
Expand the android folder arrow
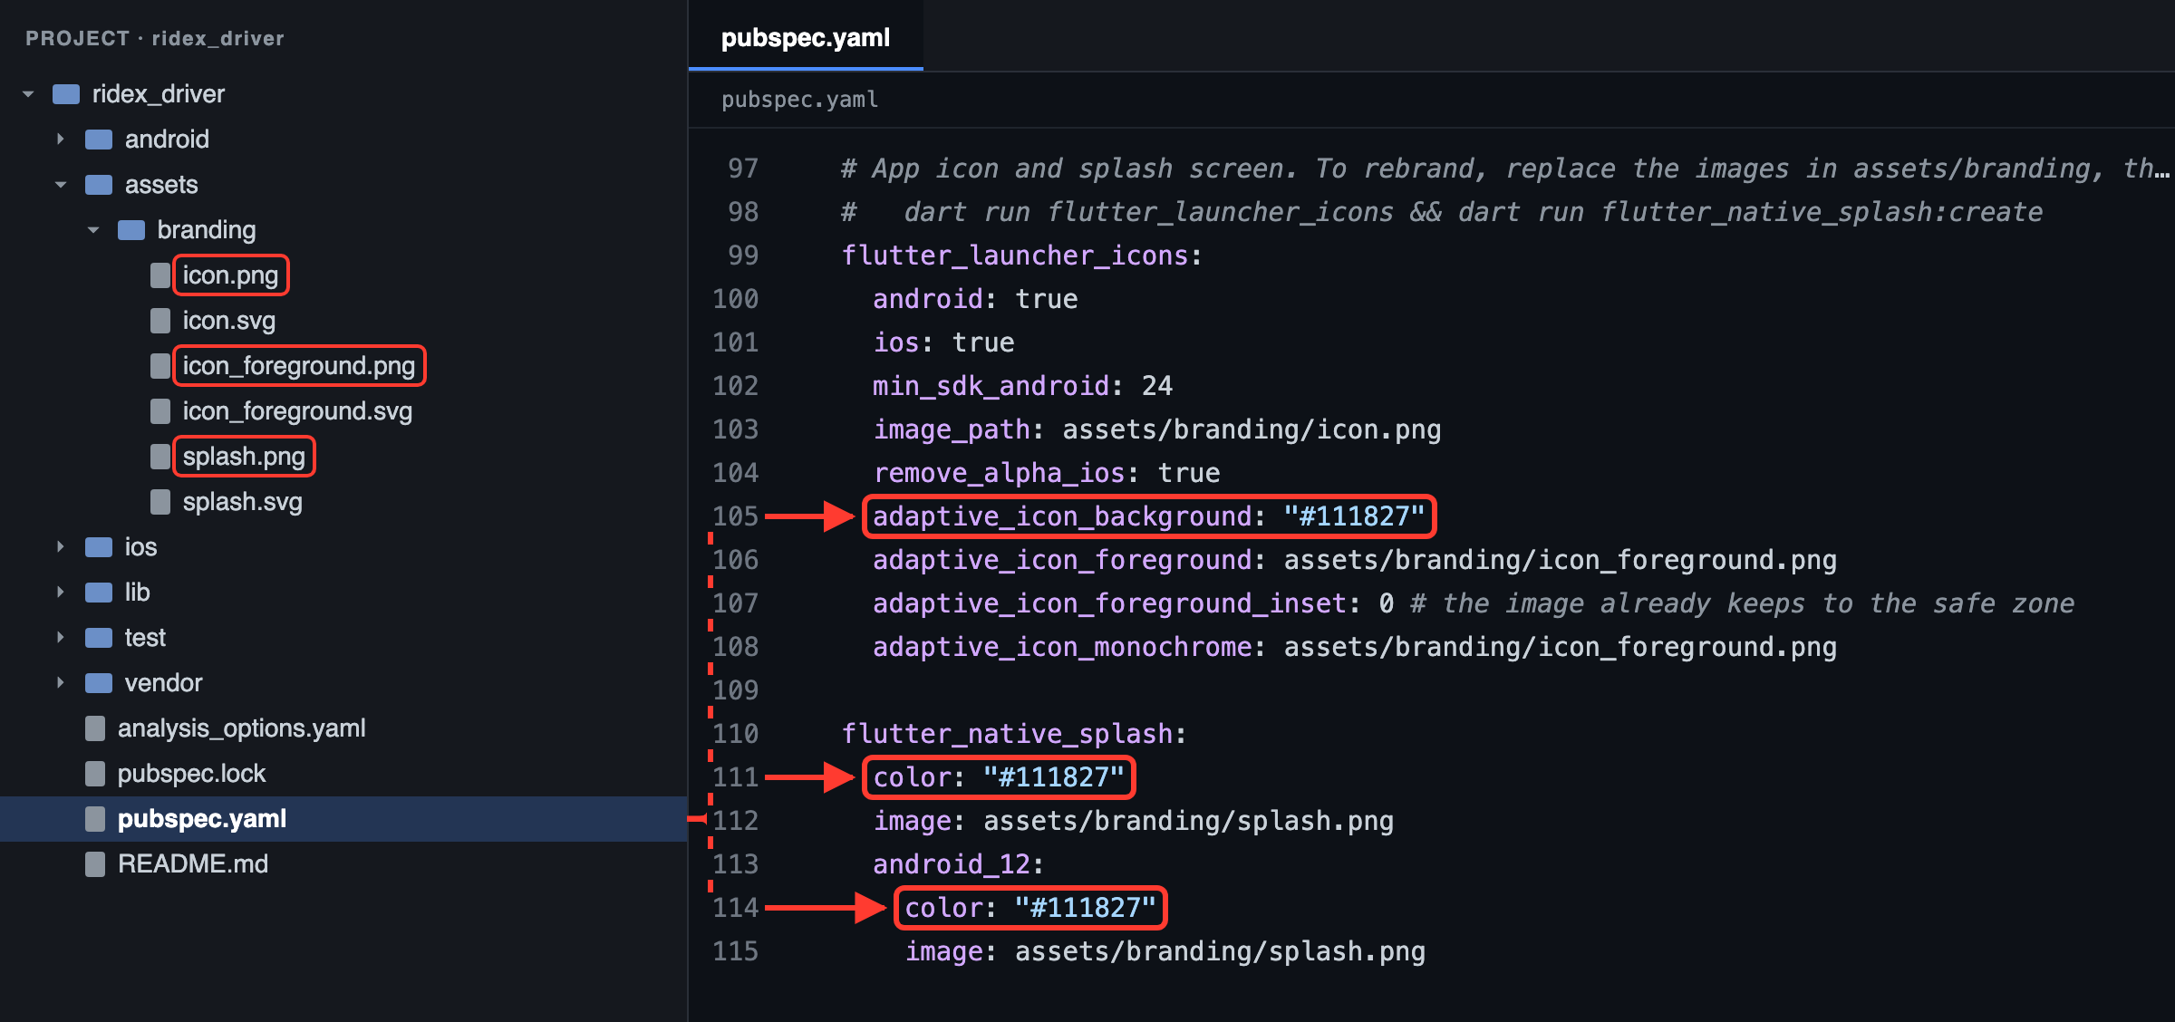point(61,140)
